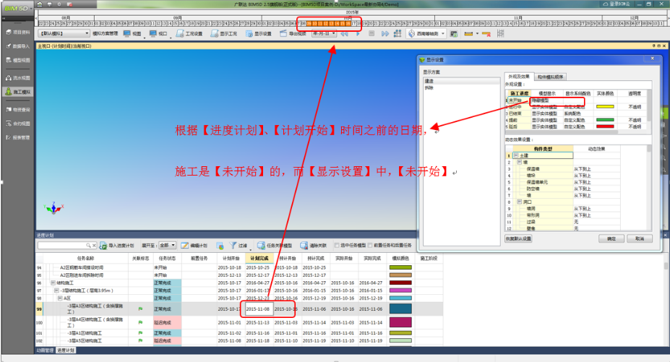This screenshot has height=362, width=670.
Task: Click the rewind playback button
Action: point(345,33)
